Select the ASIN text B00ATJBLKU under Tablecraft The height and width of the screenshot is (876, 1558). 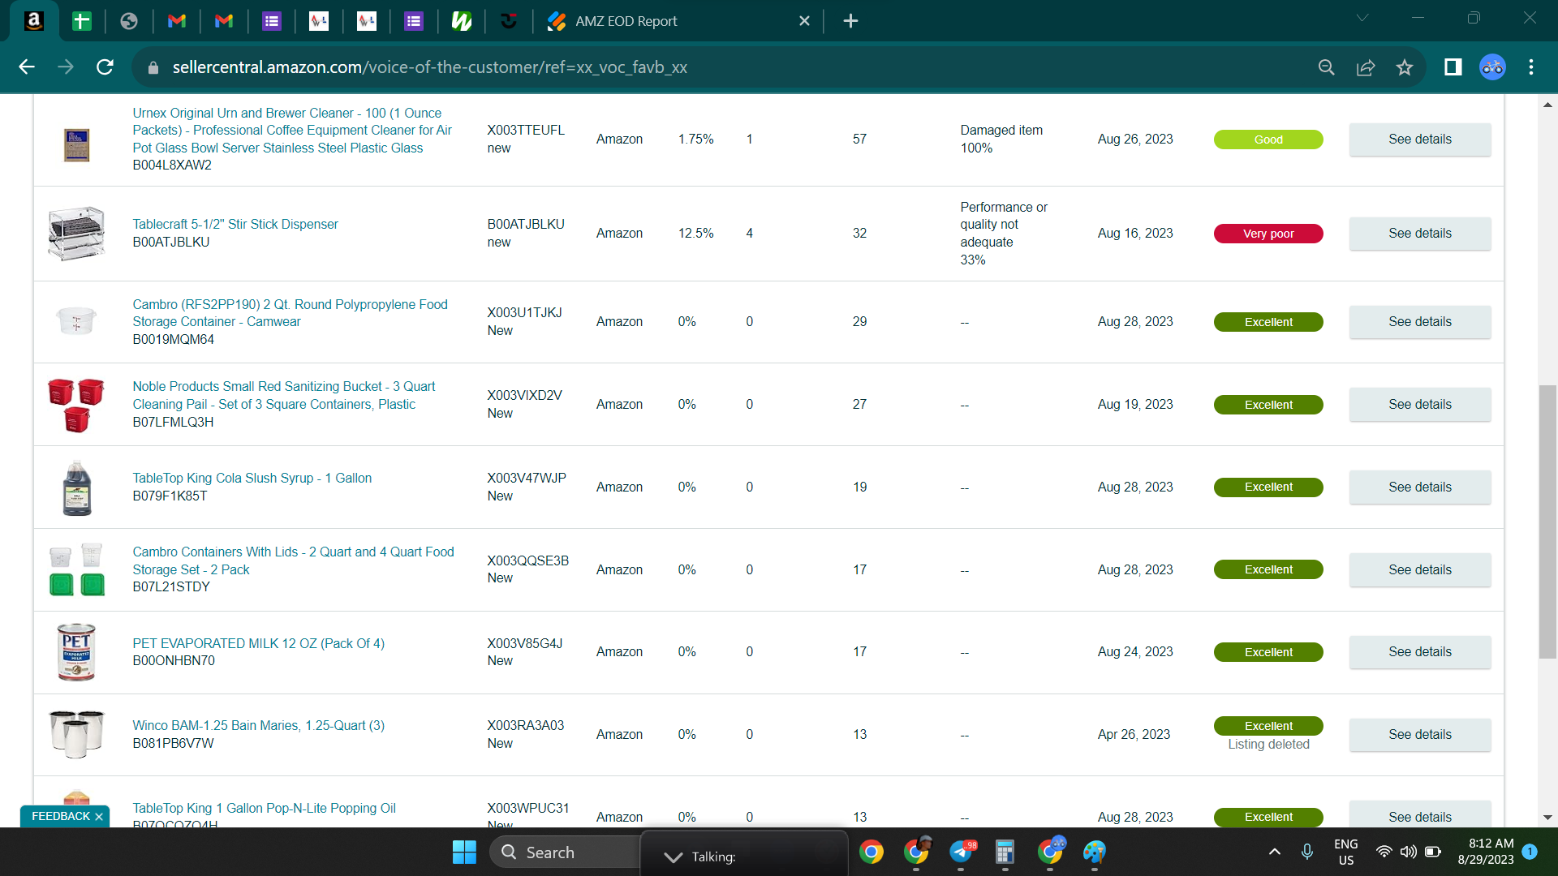click(171, 242)
